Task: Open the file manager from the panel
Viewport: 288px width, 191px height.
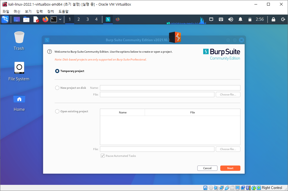Action: coord(26,19)
